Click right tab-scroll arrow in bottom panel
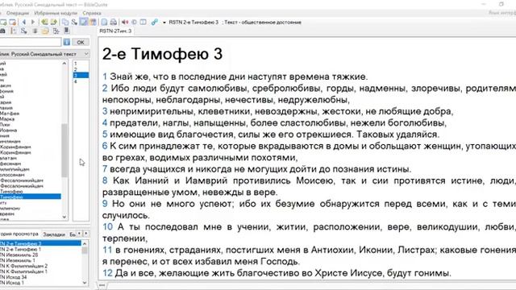 tap(86, 234)
